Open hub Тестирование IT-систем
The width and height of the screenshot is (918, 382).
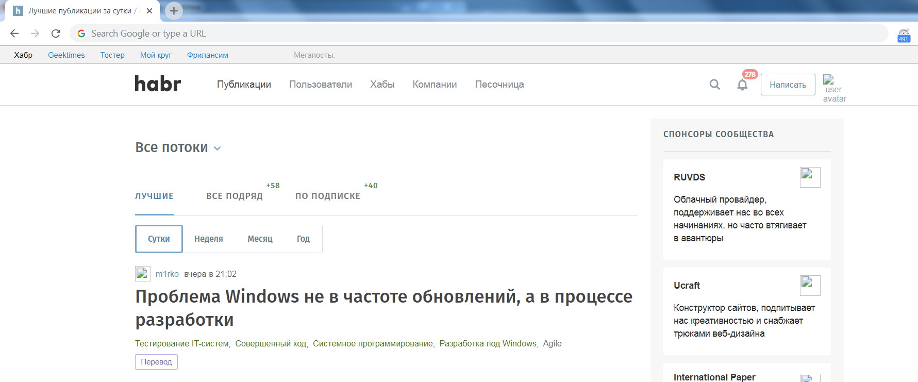point(182,344)
